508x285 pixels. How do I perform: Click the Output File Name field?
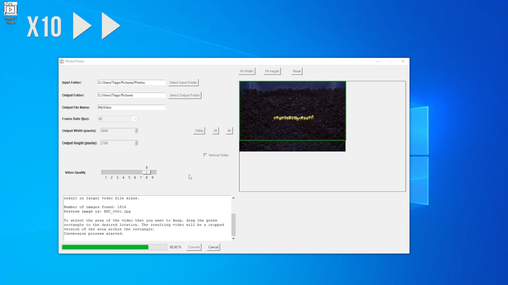click(x=131, y=107)
